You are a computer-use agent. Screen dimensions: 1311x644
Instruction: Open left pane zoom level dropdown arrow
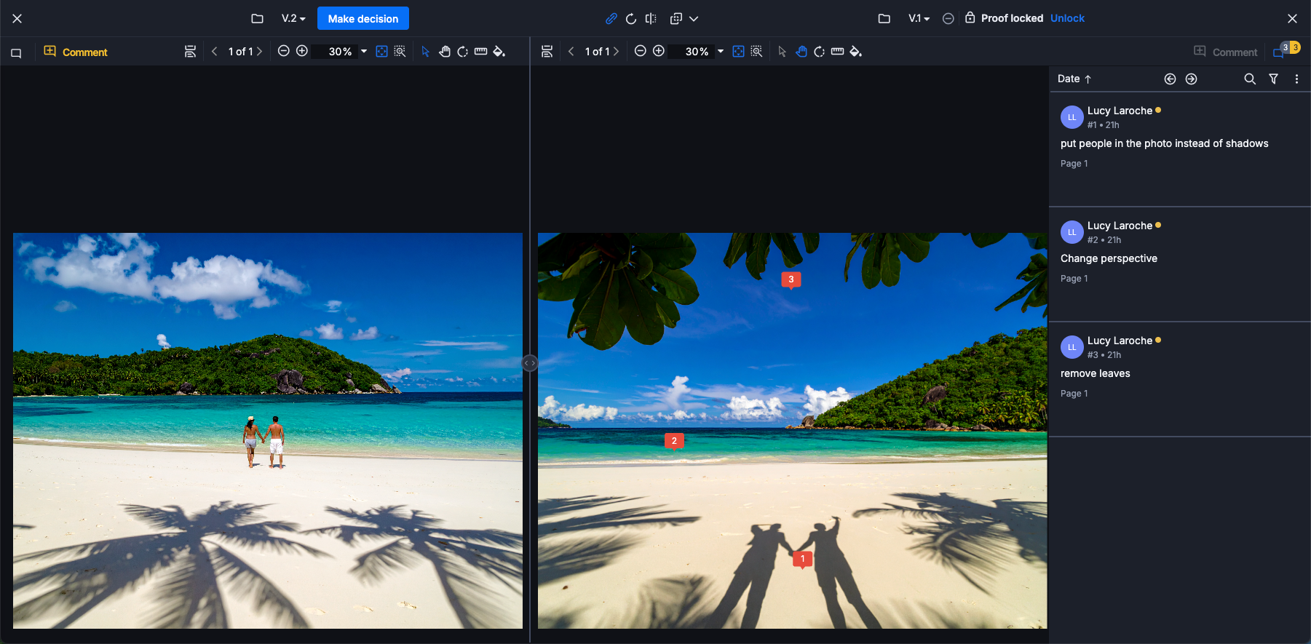tap(364, 52)
